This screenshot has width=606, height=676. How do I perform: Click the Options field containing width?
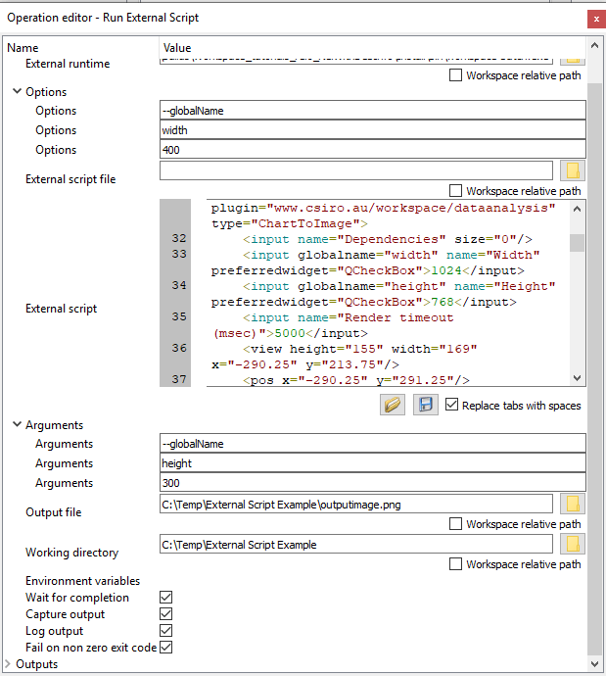(373, 129)
